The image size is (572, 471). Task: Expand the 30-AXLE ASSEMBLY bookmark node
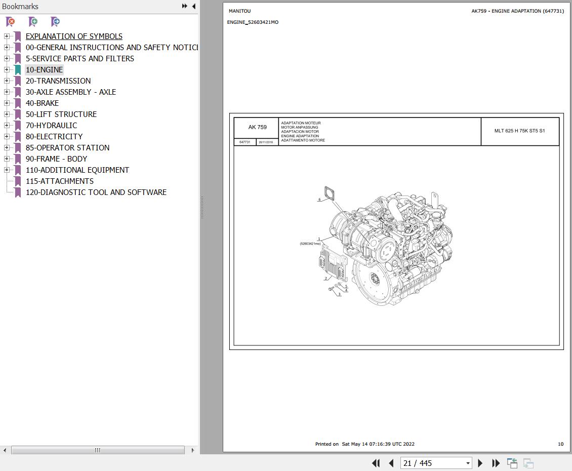(x=7, y=92)
